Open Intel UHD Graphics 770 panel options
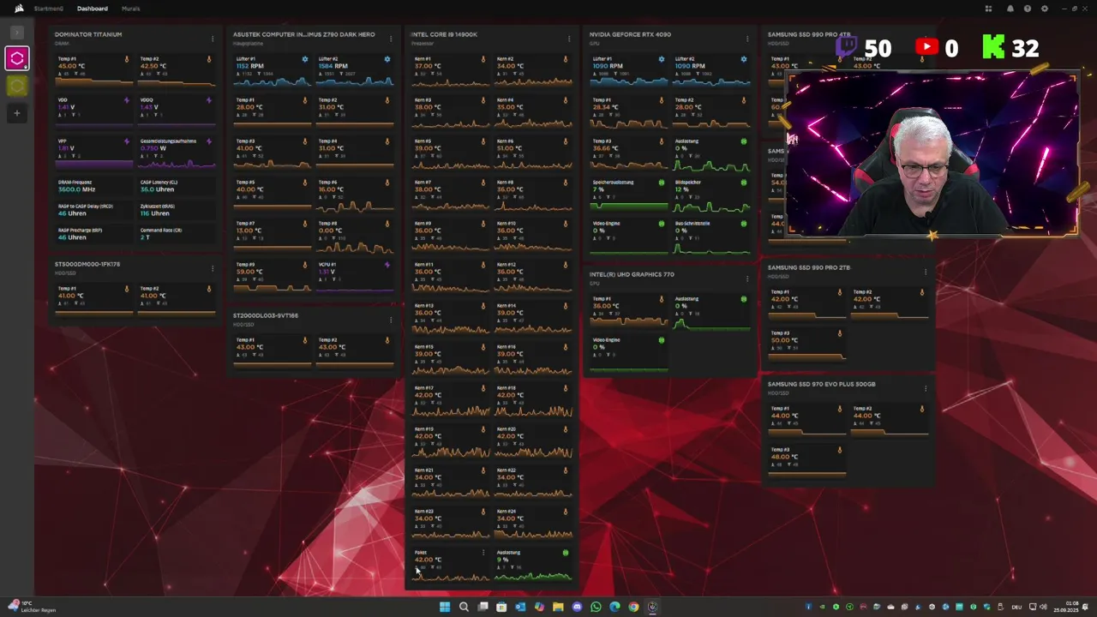This screenshot has height=617, width=1097. click(x=747, y=279)
